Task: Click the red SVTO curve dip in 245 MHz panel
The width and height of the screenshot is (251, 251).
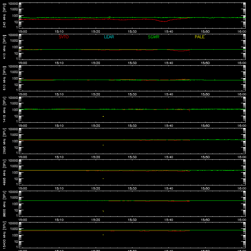Action: tap(164, 21)
